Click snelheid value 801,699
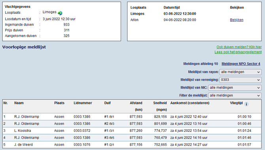This screenshot has width=265, height=150. pos(161,124)
